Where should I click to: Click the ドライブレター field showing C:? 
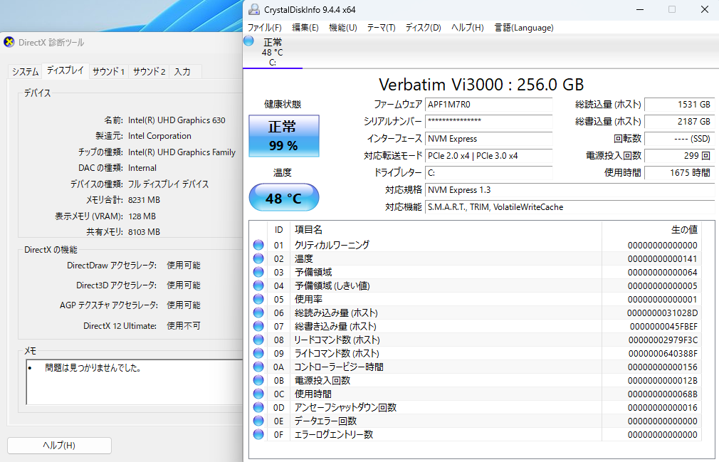pos(489,173)
